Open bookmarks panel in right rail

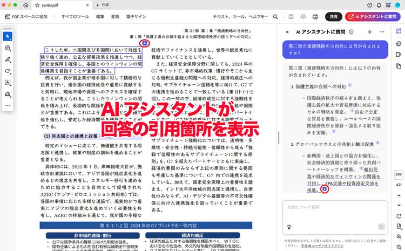(399, 55)
